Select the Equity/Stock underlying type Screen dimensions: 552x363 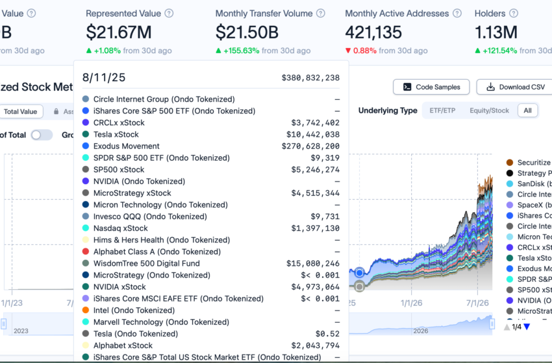[x=489, y=110]
